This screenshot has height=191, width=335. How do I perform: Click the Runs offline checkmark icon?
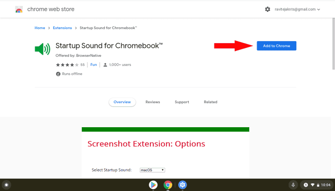[x=58, y=74]
